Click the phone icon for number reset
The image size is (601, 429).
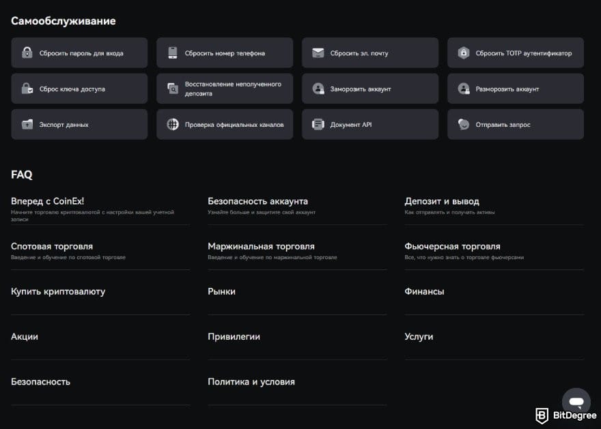tap(173, 53)
